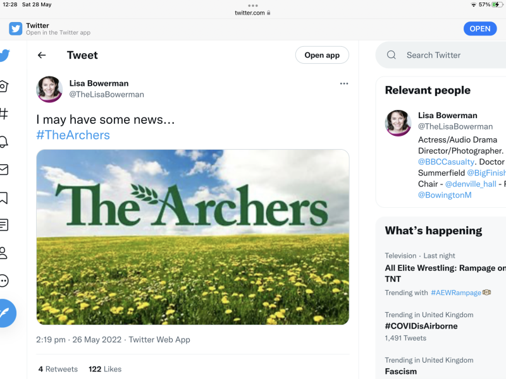Open the Search Twitter field
This screenshot has width=506, height=379.
coord(443,55)
